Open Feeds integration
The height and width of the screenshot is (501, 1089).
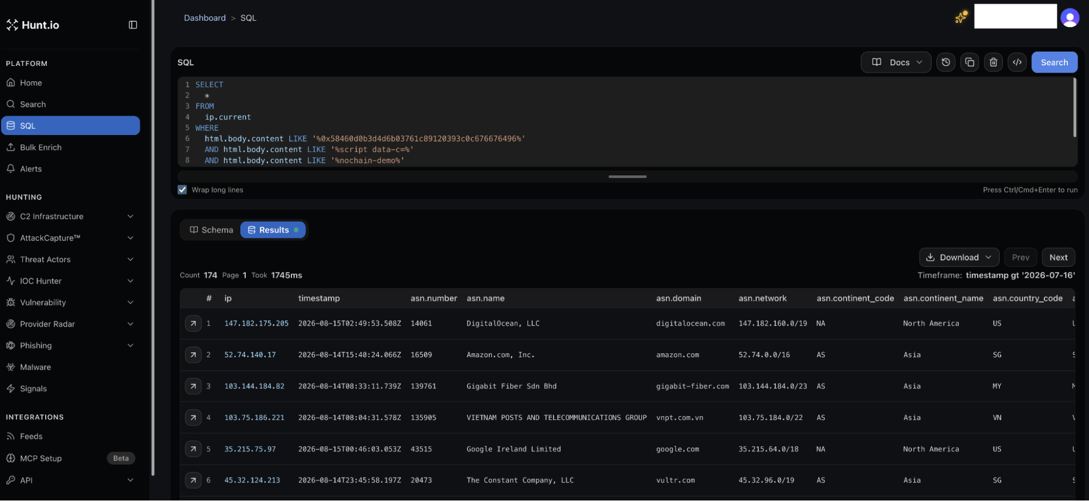pyautogui.click(x=70, y=437)
